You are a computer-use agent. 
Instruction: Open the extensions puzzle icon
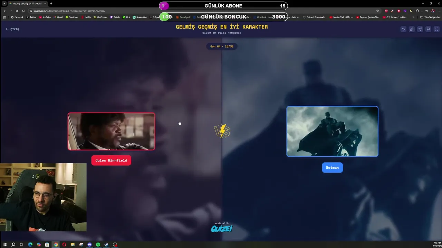[417, 11]
